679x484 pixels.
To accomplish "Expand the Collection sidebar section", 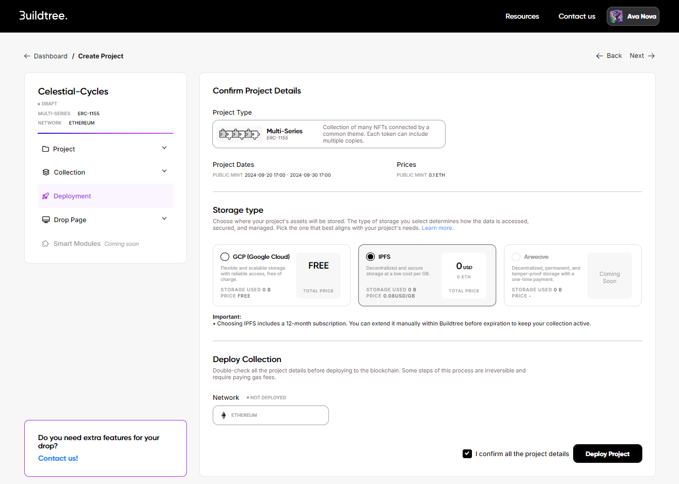I will (x=164, y=171).
